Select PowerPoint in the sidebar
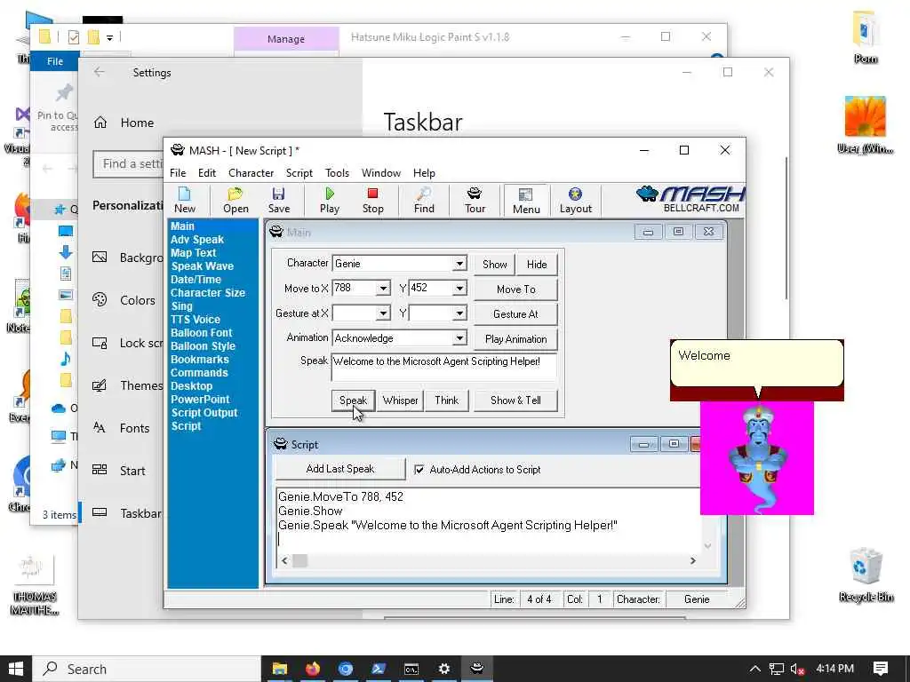Image resolution: width=910 pixels, height=682 pixels. click(x=200, y=400)
